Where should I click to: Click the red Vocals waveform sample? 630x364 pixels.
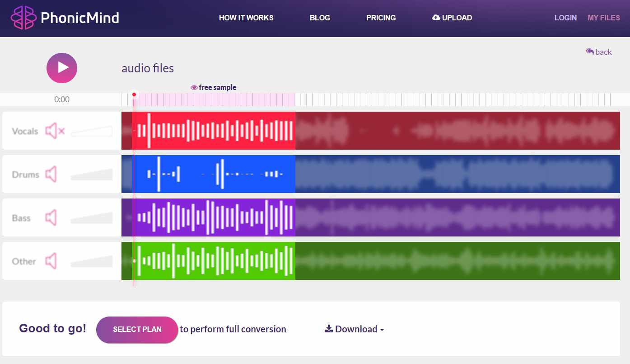point(214,131)
